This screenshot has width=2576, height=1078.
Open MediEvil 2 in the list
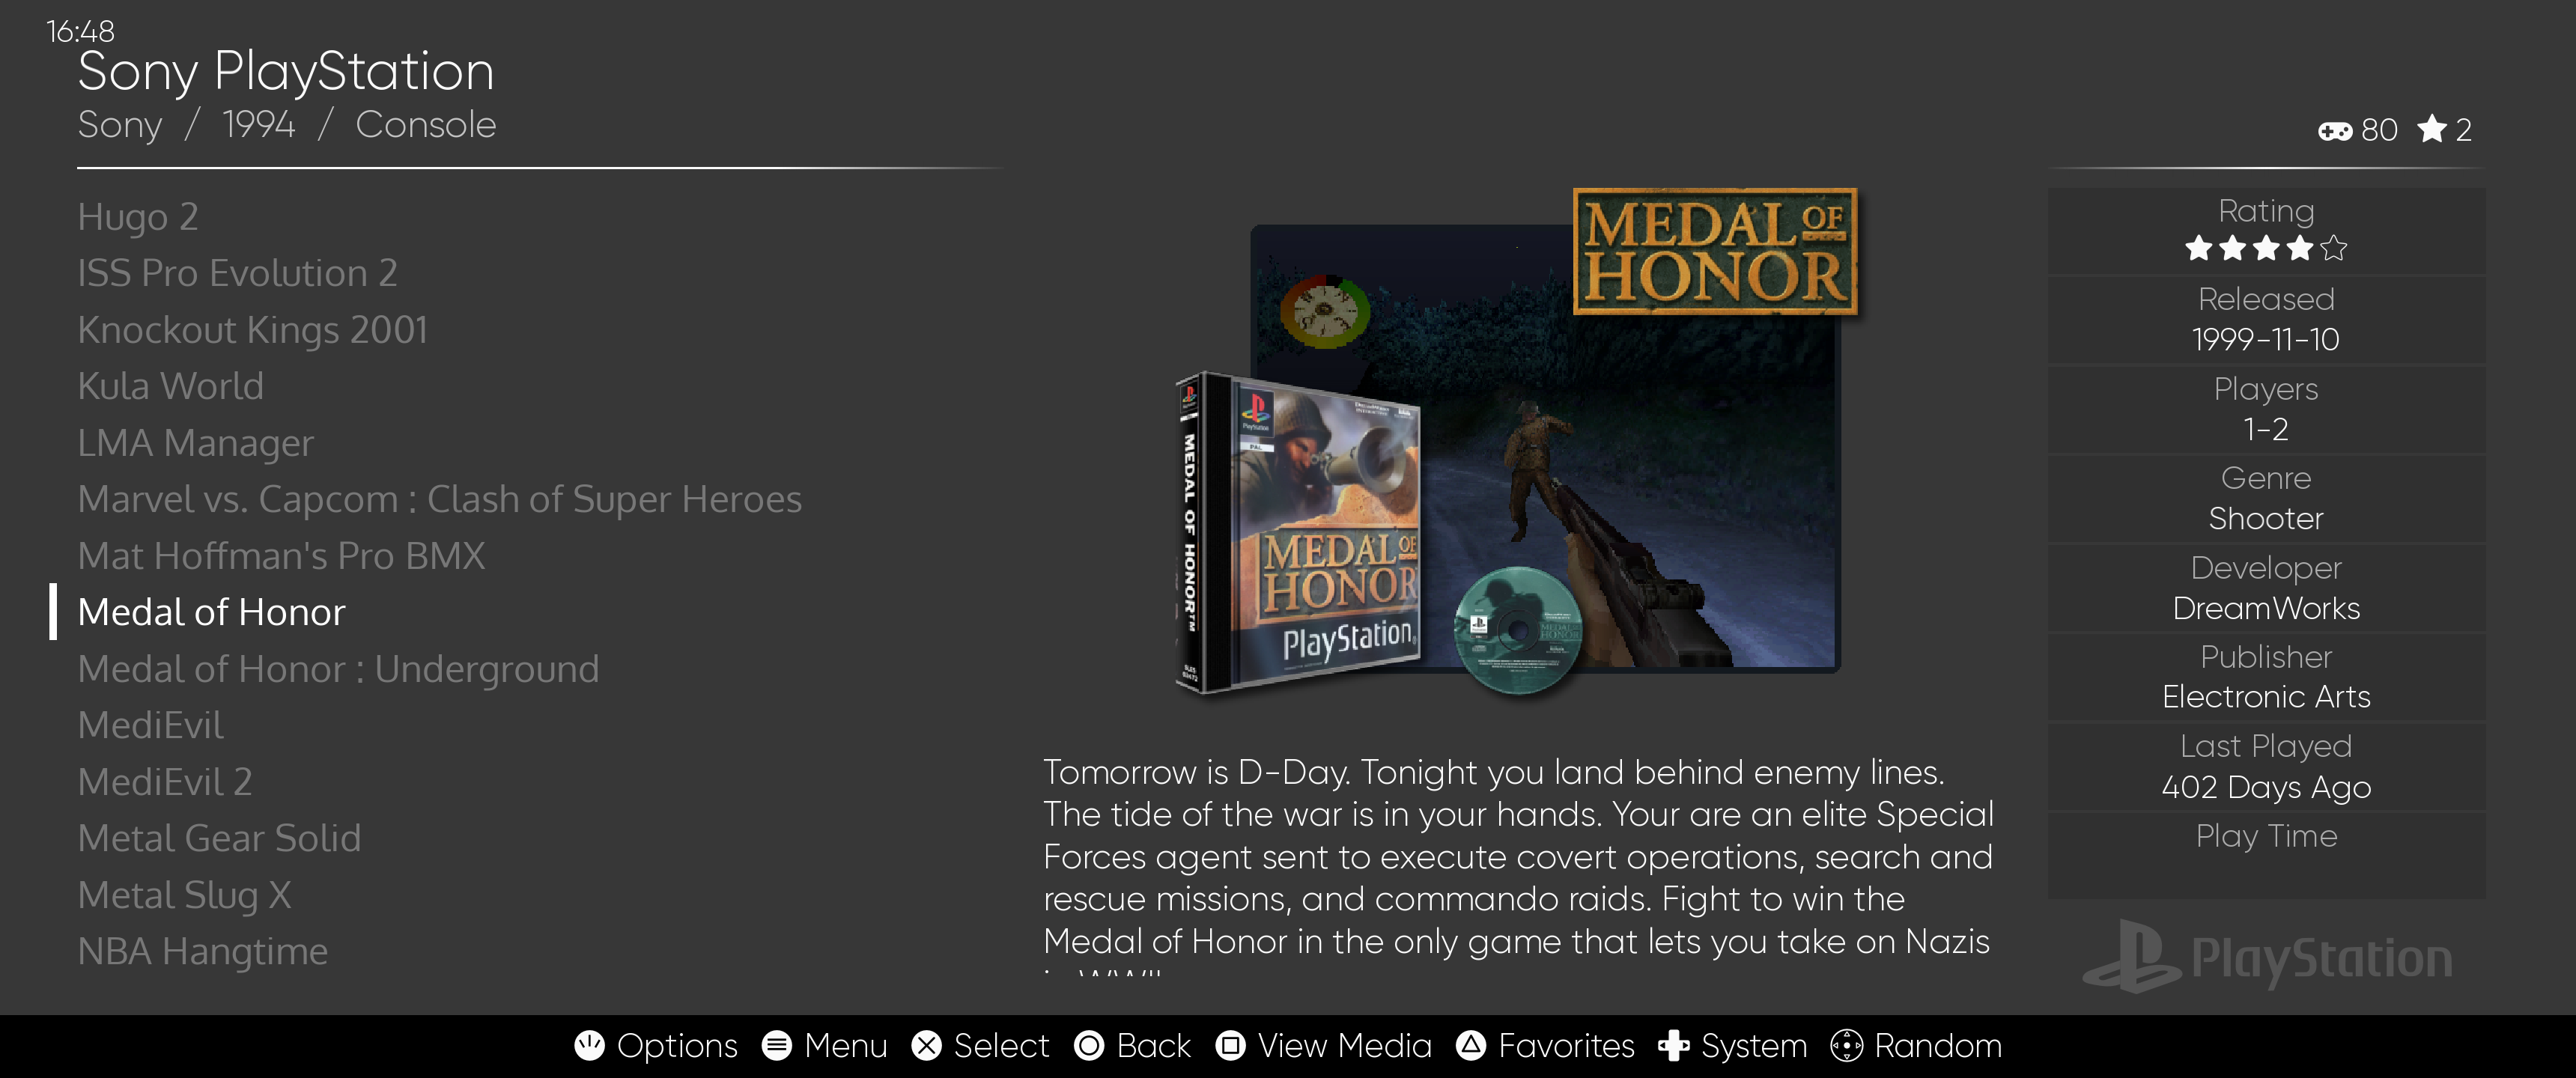point(165,782)
